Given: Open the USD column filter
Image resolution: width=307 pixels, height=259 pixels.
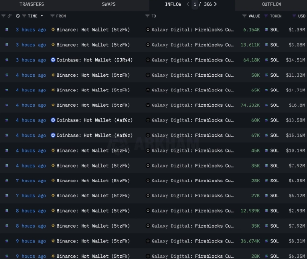Looking at the screenshot, I should pos(294,16).
